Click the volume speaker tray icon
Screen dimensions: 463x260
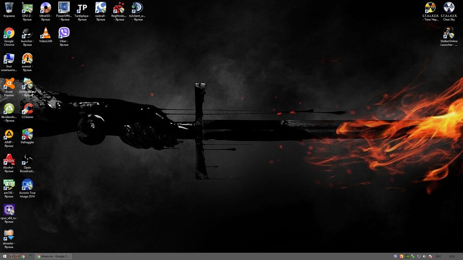click(x=424, y=256)
